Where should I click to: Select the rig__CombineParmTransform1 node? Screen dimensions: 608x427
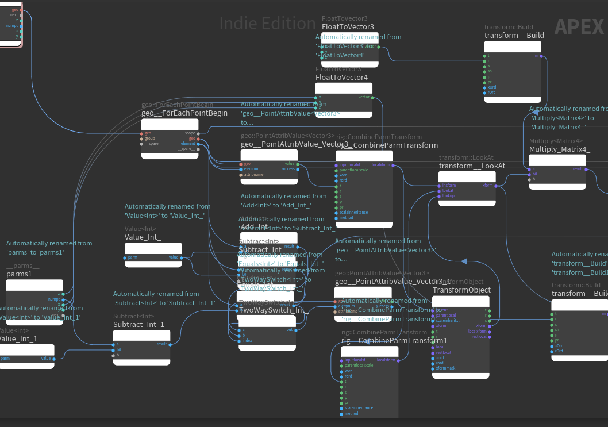point(370,382)
